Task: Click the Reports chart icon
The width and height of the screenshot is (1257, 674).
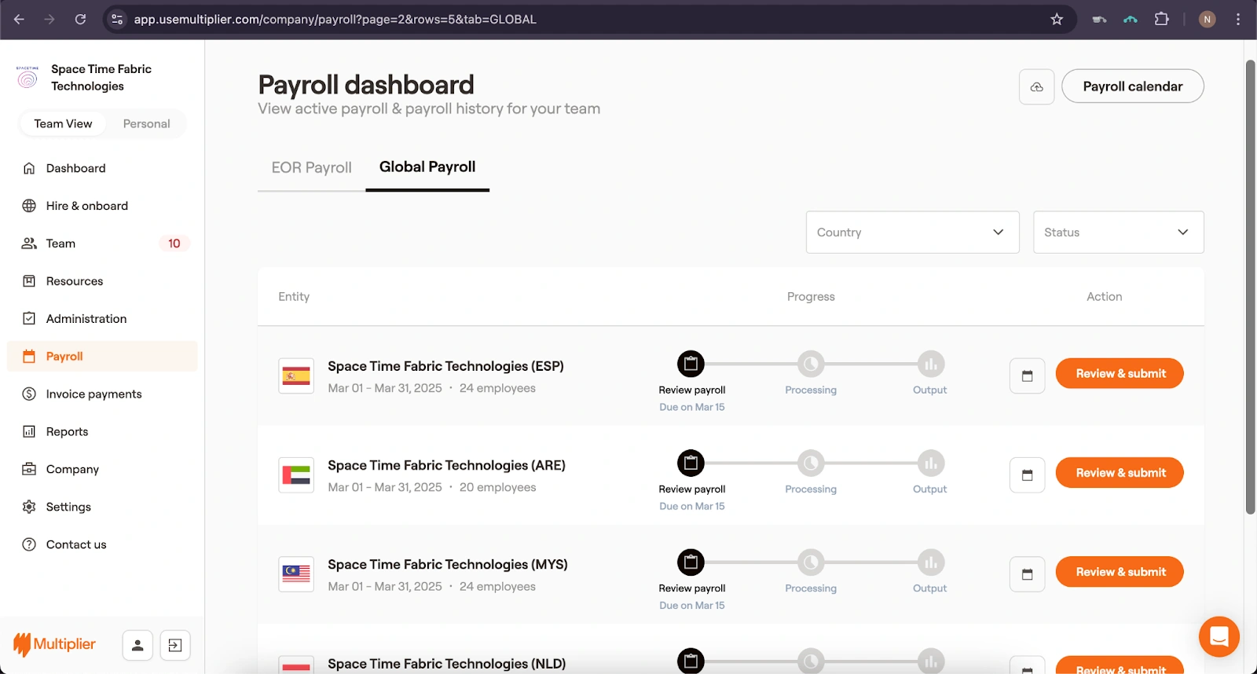Action: point(29,432)
